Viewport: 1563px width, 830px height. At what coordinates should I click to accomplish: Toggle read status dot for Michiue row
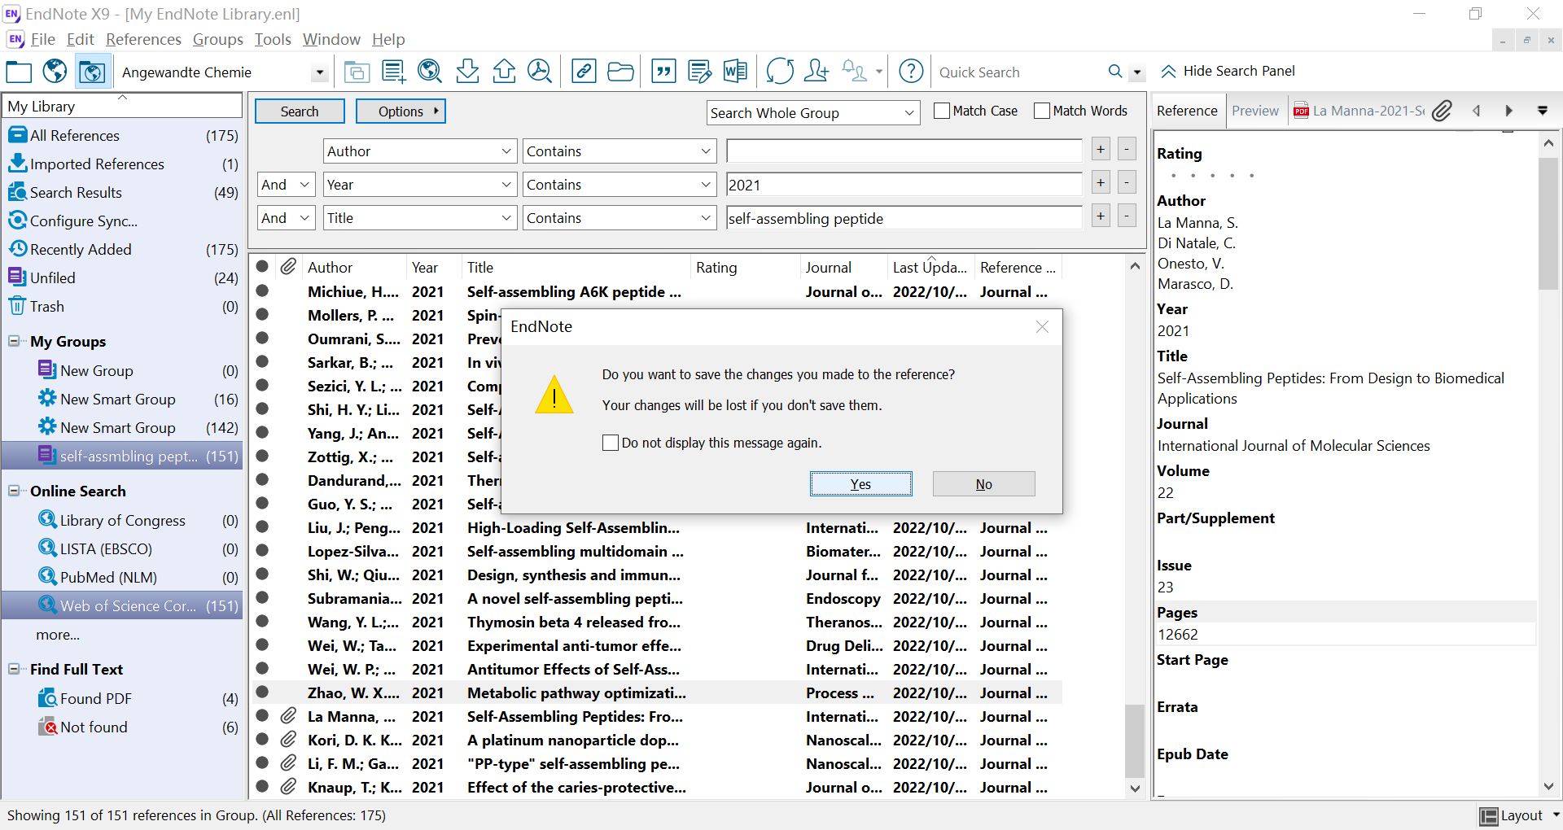coord(262,291)
